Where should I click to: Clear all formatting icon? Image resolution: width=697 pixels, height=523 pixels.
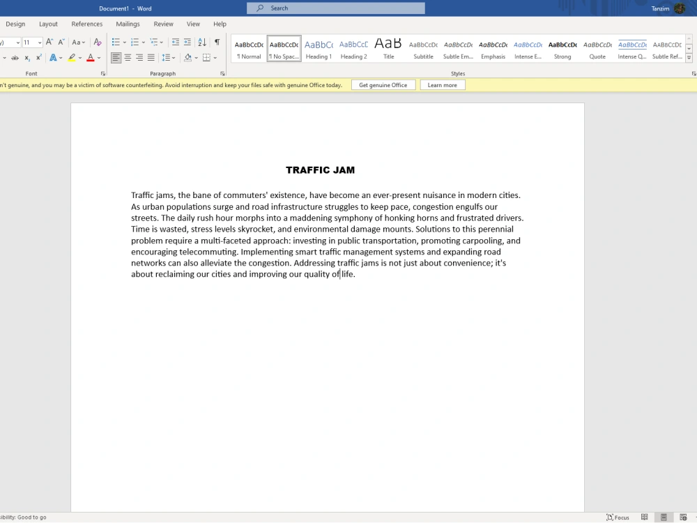(98, 43)
